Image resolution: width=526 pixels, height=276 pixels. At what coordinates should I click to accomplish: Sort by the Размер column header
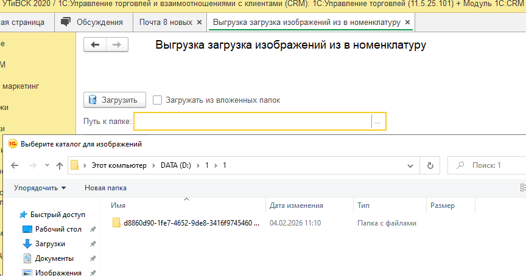(x=451, y=205)
